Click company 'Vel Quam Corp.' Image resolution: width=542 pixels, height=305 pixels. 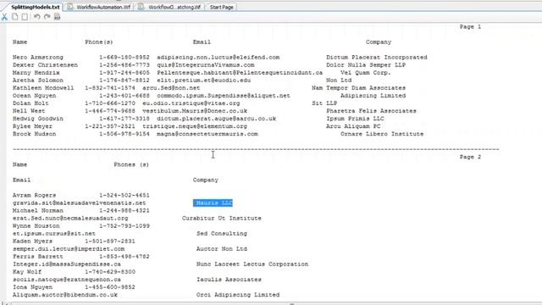[366, 73]
